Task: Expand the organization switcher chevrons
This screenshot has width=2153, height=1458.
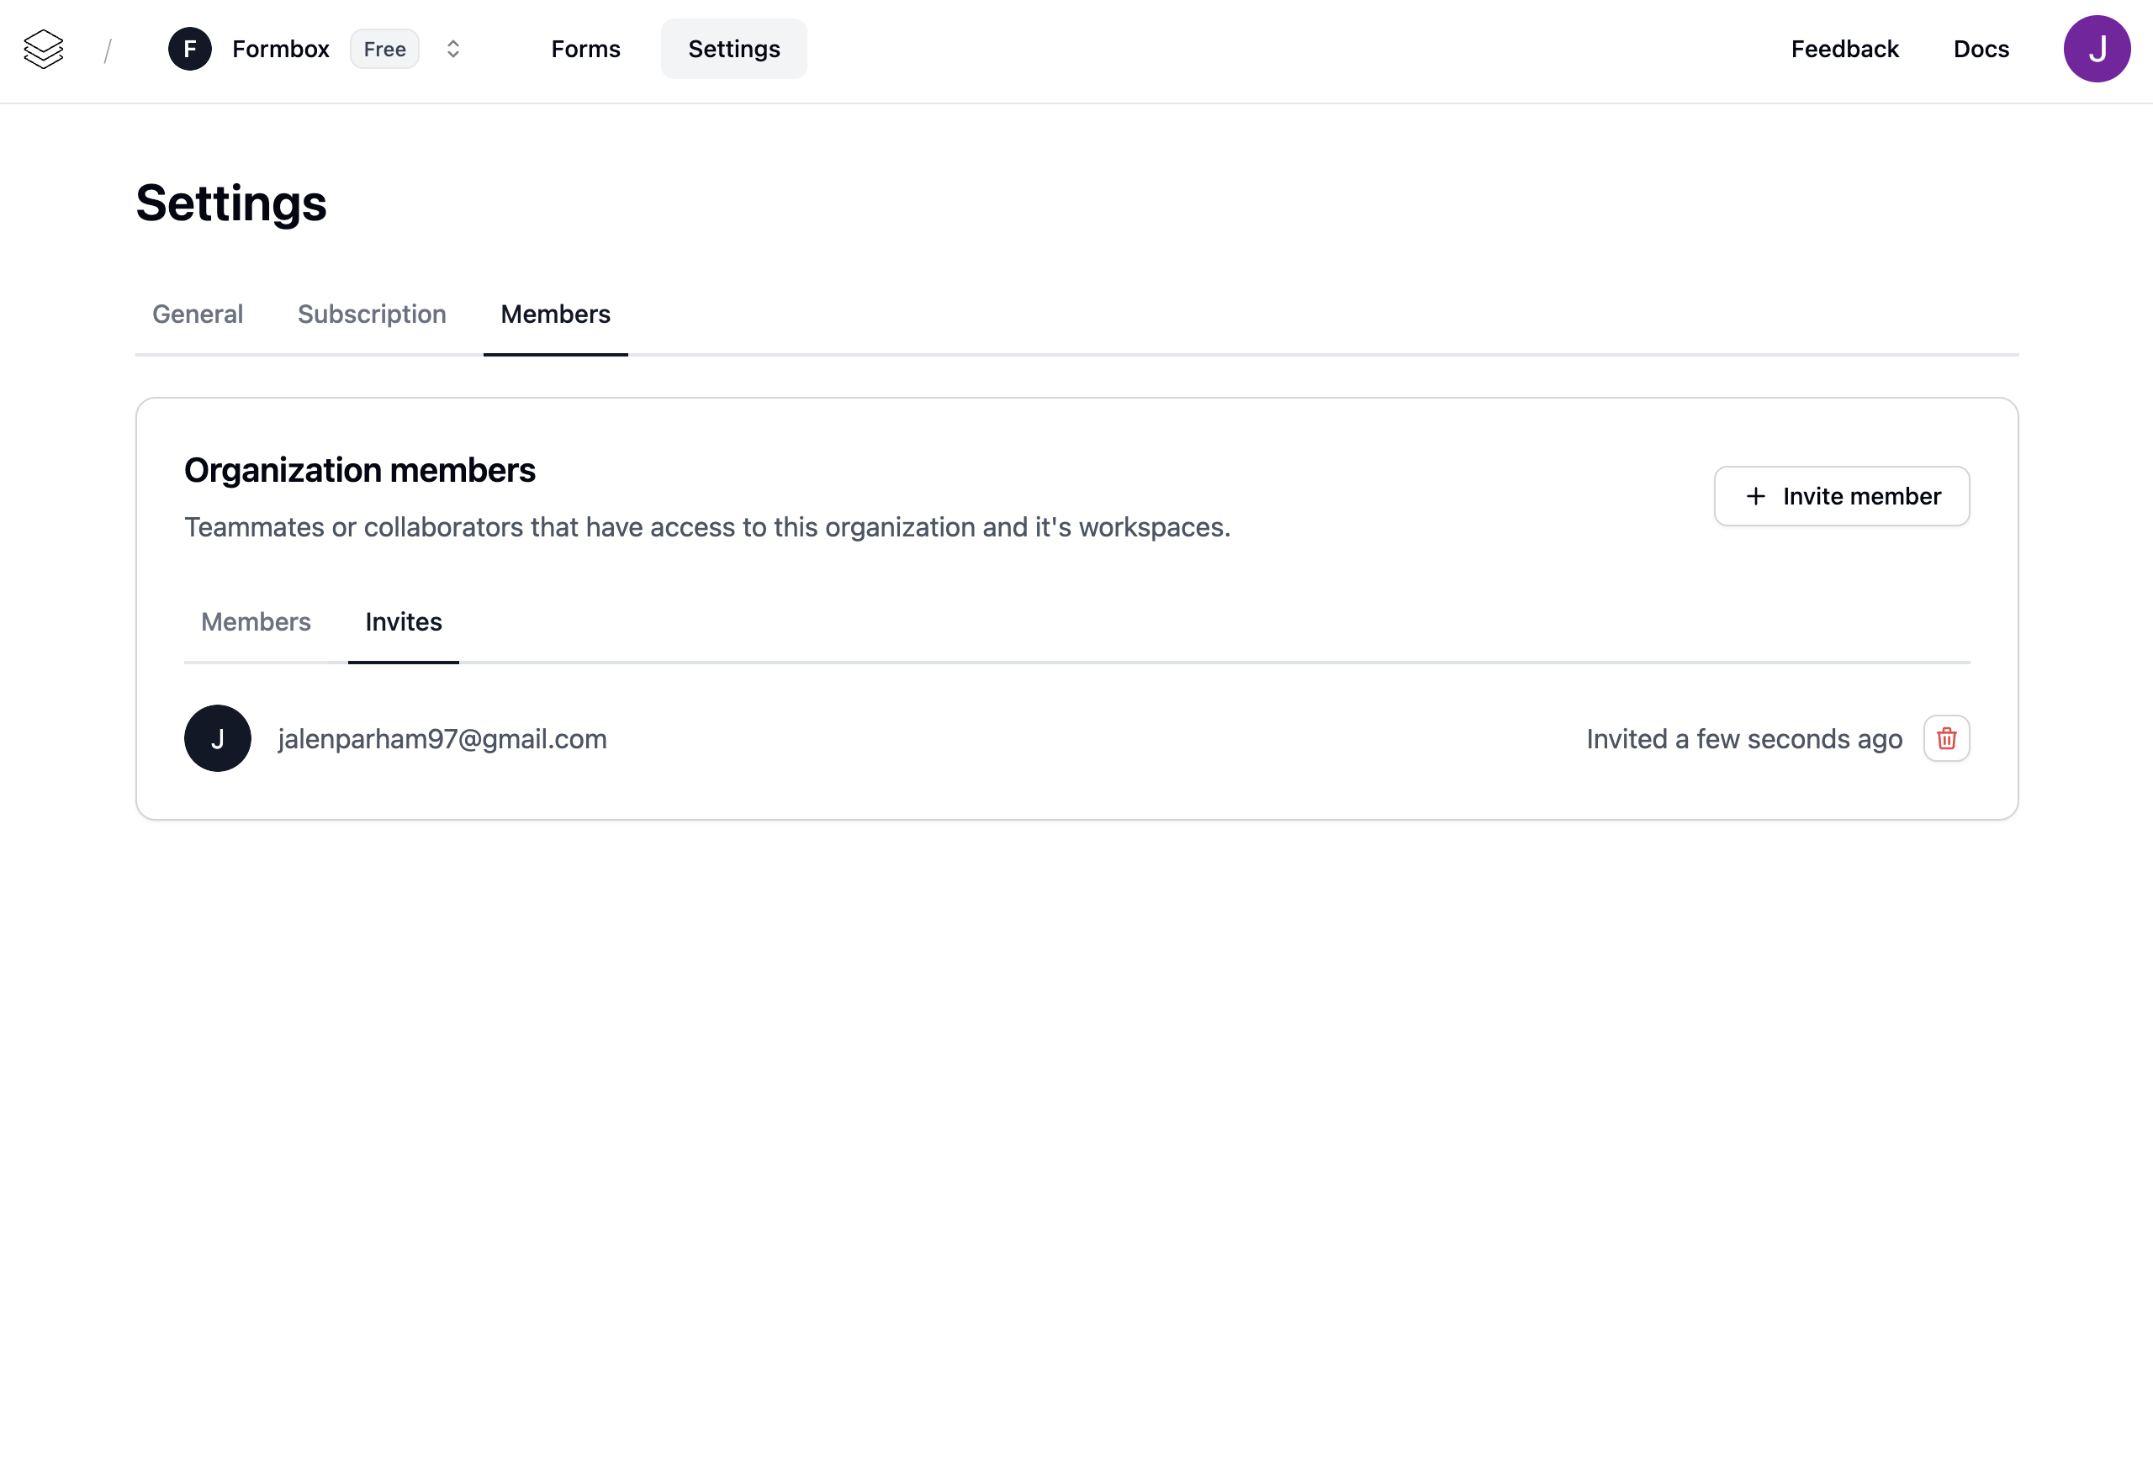Action: click(x=453, y=49)
